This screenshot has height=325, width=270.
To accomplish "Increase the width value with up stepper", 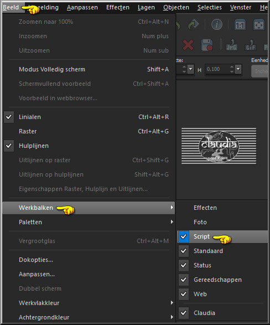I will (184, 67).
